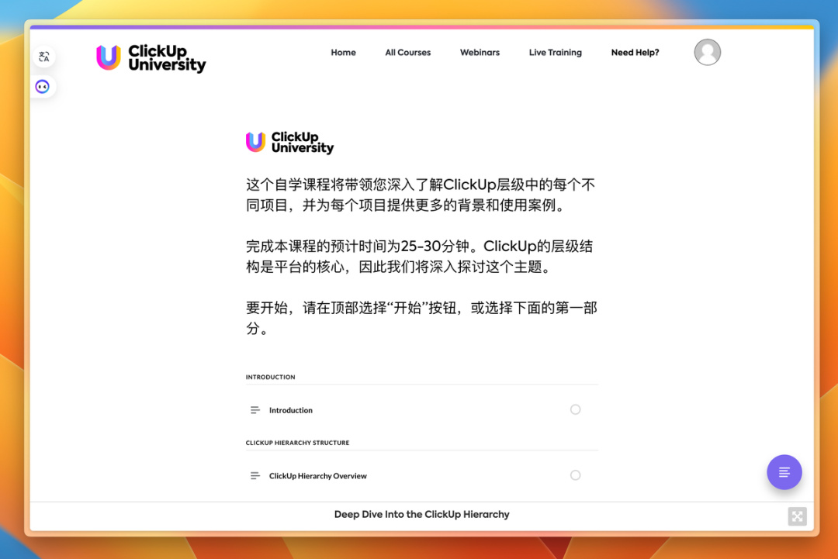Toggle fullscreen with the expand icon
The width and height of the screenshot is (838, 559).
(797, 516)
